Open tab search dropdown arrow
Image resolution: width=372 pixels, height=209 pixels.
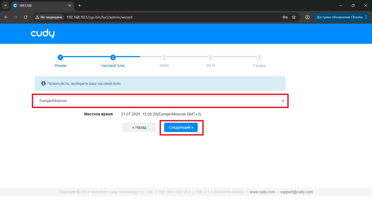pyautogui.click(x=5, y=5)
